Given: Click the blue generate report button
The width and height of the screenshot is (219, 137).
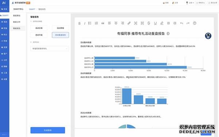Looking at the screenshot, I should (47, 130).
